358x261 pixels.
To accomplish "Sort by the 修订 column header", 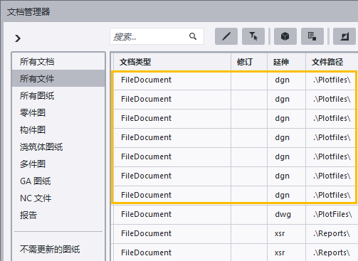I will pyautogui.click(x=249, y=62).
